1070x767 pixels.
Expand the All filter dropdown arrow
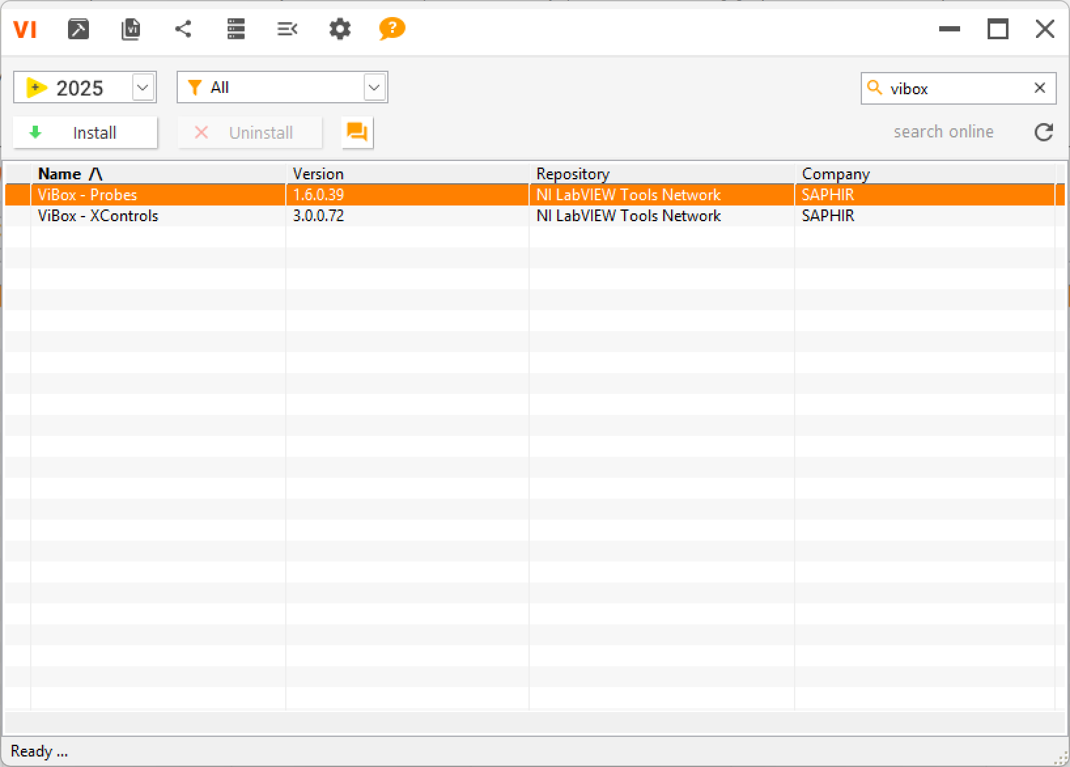[374, 87]
